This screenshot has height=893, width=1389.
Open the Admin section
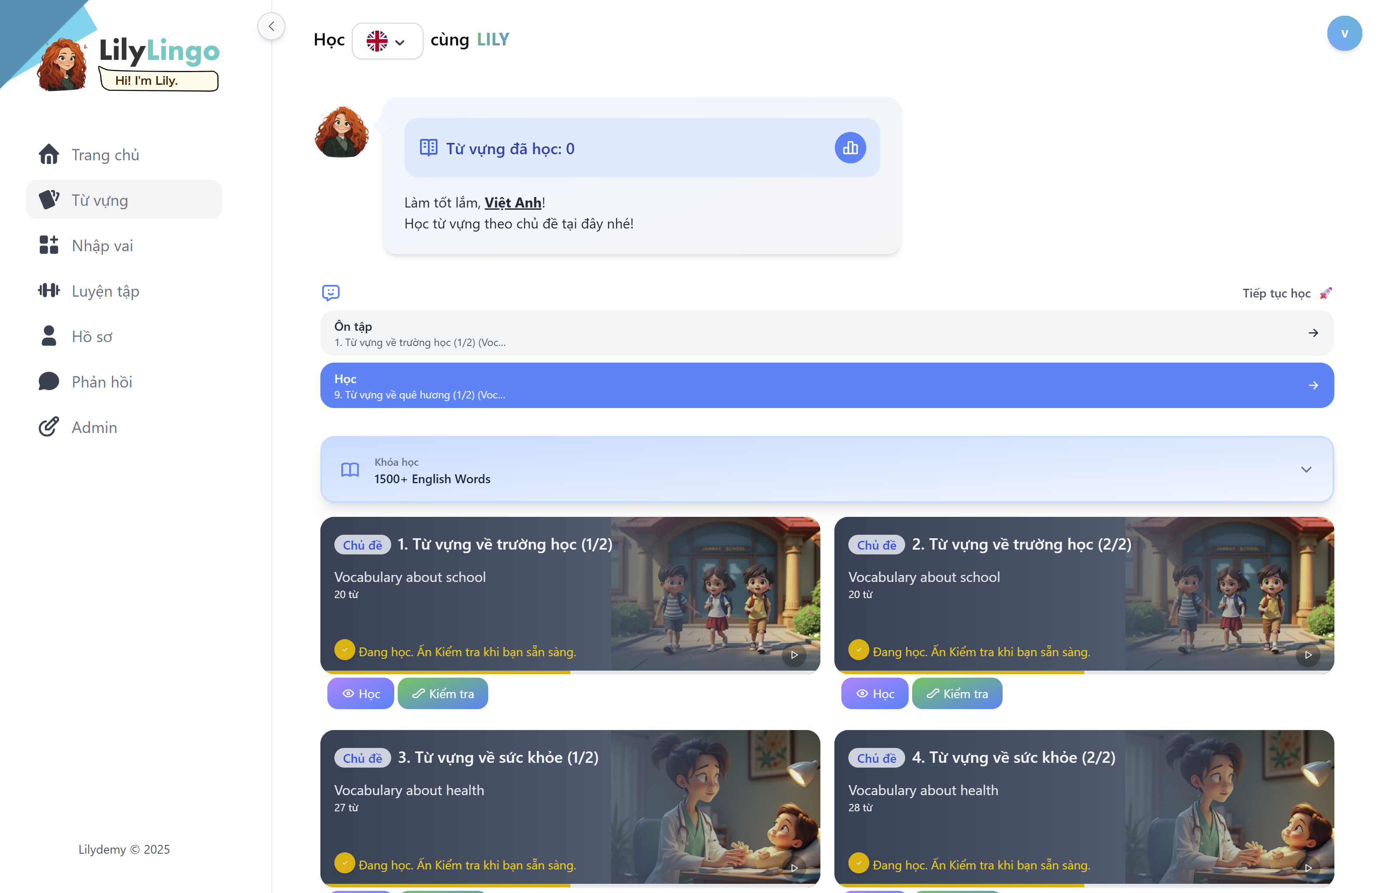click(94, 427)
